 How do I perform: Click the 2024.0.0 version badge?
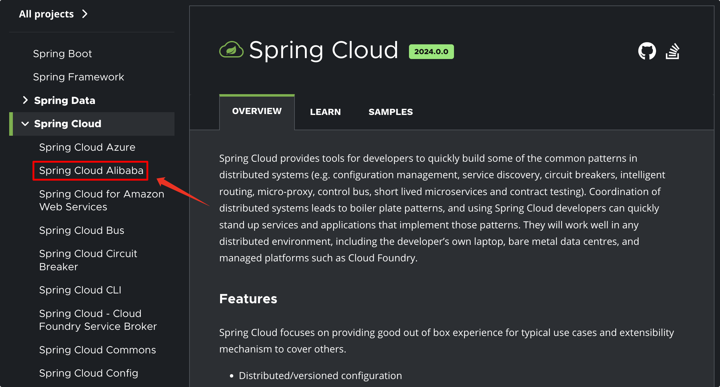431,52
